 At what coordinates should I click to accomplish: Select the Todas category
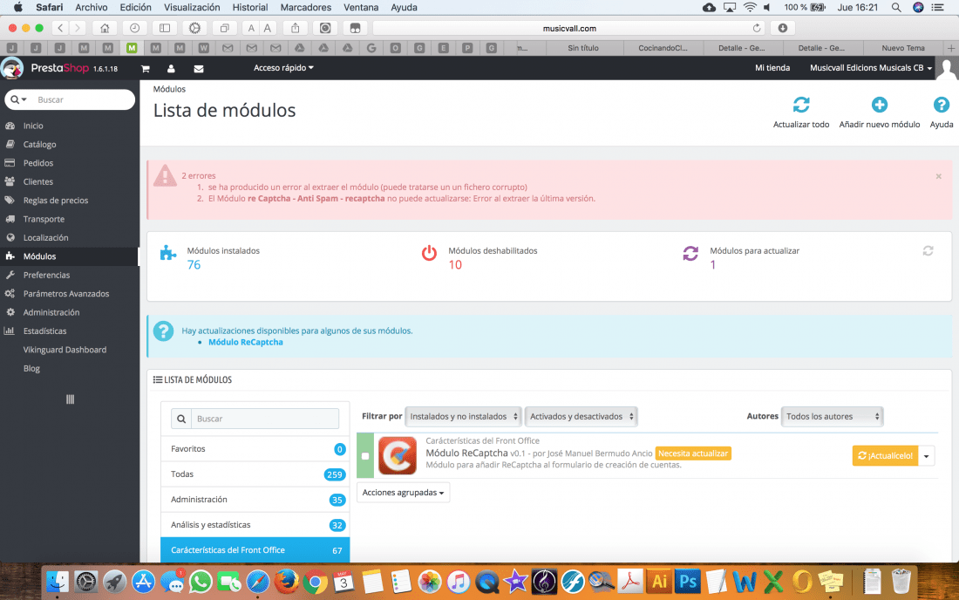pos(255,474)
